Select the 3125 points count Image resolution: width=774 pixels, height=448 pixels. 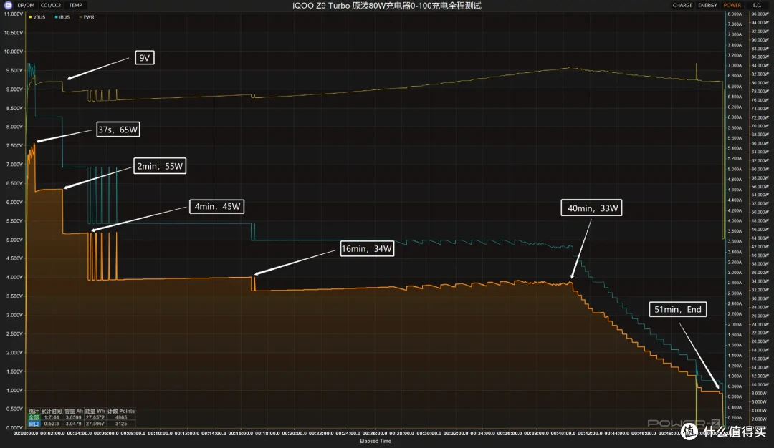(121, 424)
